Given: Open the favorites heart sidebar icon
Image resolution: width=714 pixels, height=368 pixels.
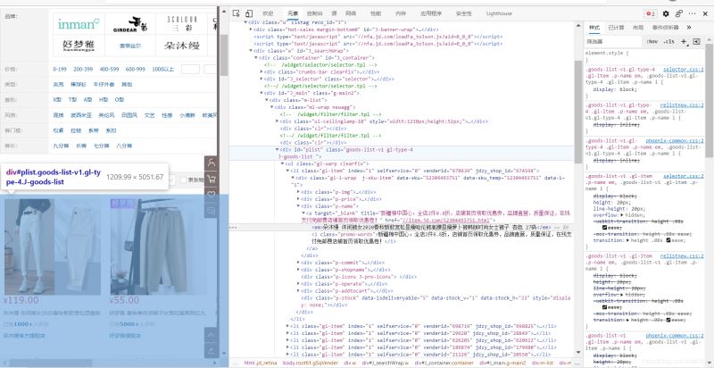Looking at the screenshot, I should (212, 195).
